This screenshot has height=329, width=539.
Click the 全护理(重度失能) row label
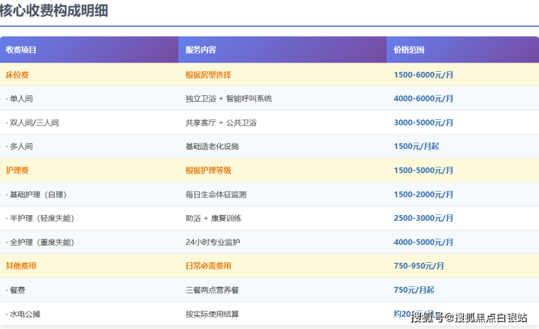[x=40, y=243]
